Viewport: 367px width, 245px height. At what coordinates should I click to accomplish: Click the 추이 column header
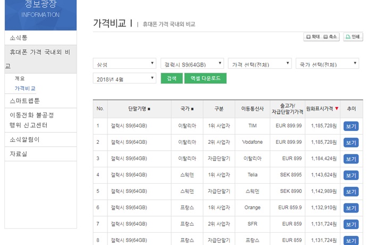(352, 109)
